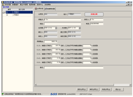
Task: Click the rule (5) percentage field
Action: 87,62
